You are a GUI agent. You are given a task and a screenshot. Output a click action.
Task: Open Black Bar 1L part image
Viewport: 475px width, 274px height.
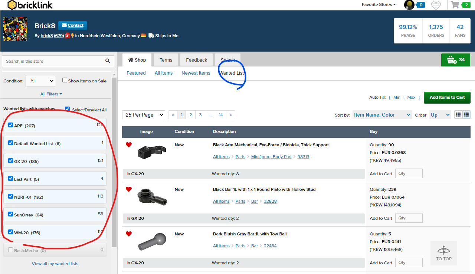pyautogui.click(x=152, y=197)
